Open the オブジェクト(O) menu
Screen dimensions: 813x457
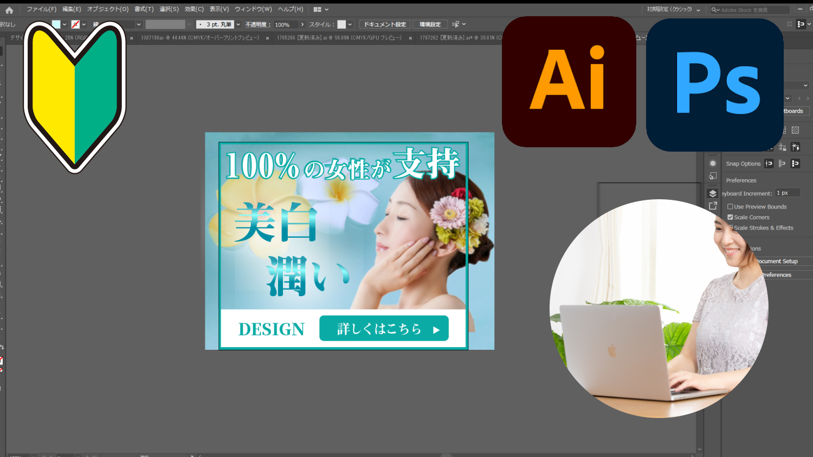[108, 9]
